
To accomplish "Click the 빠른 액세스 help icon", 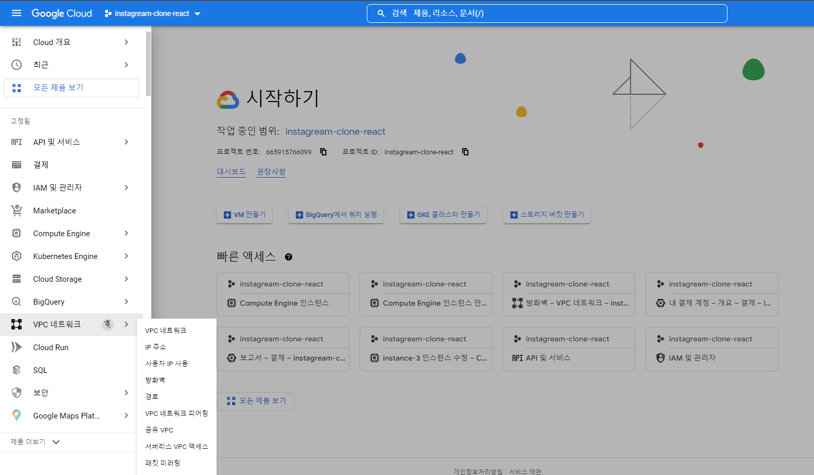I will click(289, 257).
